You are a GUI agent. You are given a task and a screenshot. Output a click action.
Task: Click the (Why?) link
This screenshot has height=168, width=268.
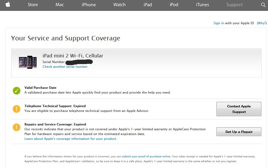(262, 23)
